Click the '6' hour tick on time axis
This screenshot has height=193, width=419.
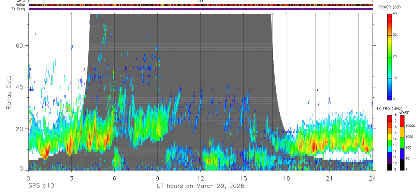(114, 178)
